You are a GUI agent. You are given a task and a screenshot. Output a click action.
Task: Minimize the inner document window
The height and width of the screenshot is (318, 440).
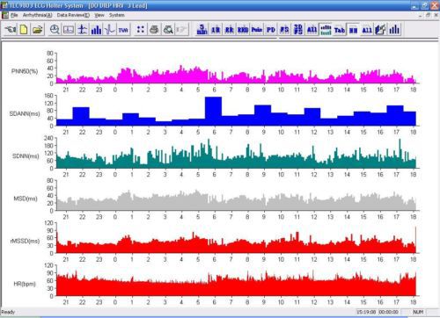tap(421, 15)
